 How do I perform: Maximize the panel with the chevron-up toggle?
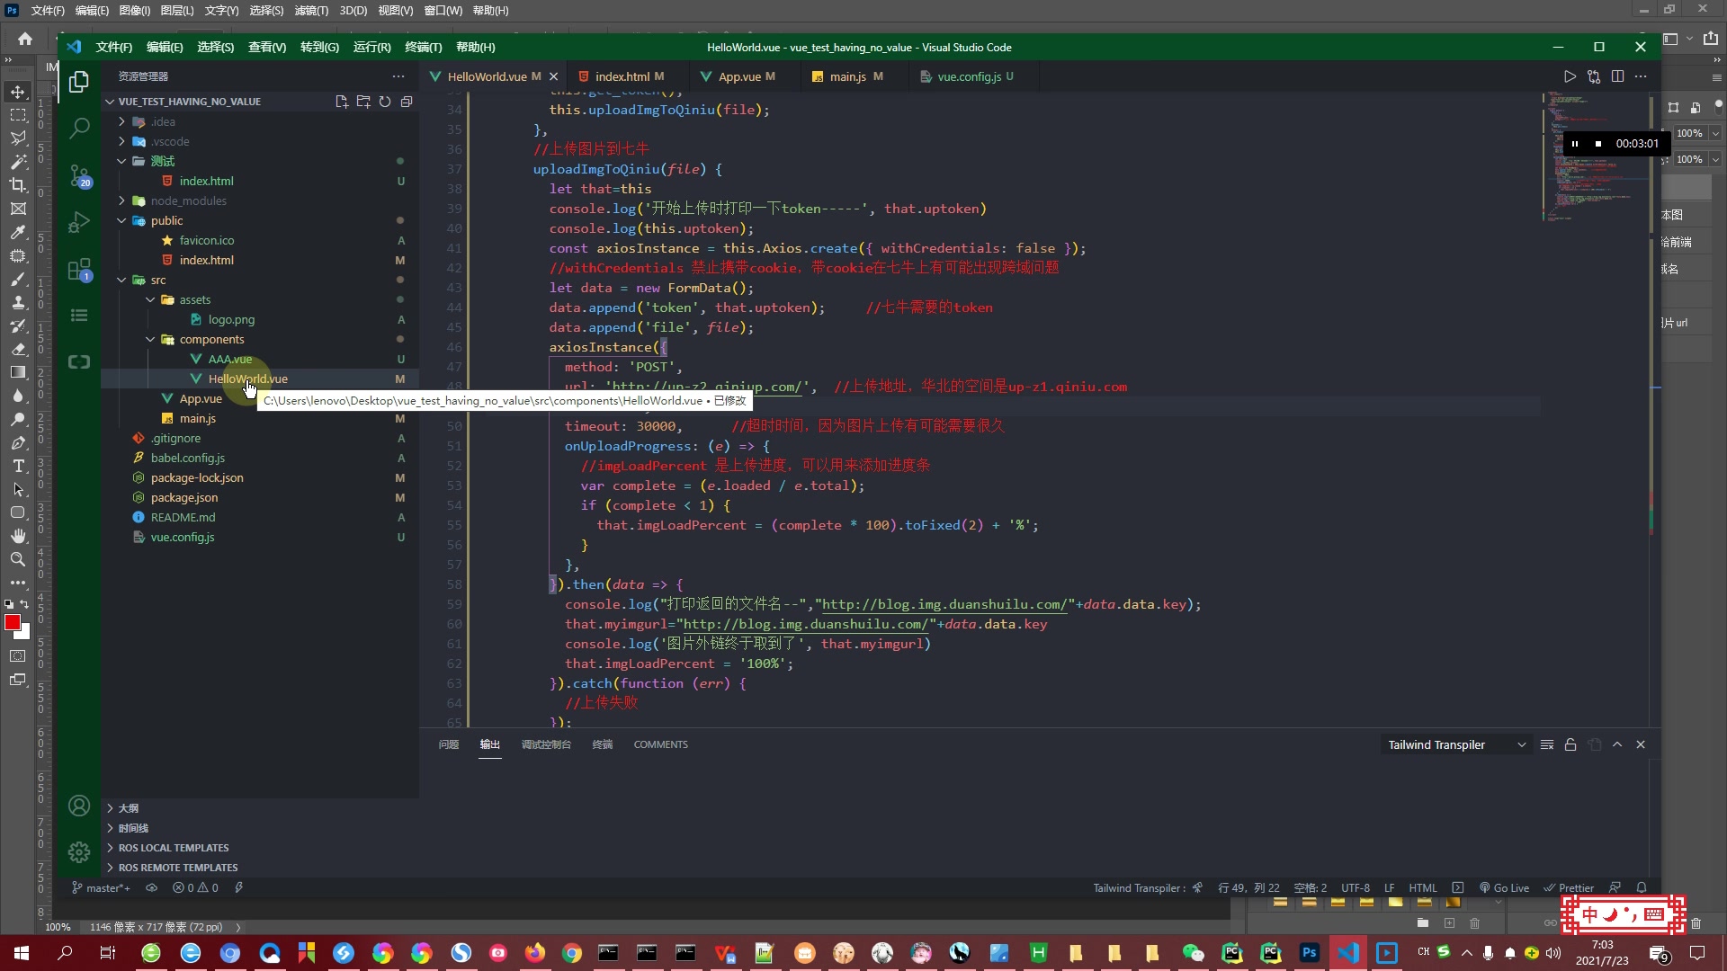[x=1617, y=744]
